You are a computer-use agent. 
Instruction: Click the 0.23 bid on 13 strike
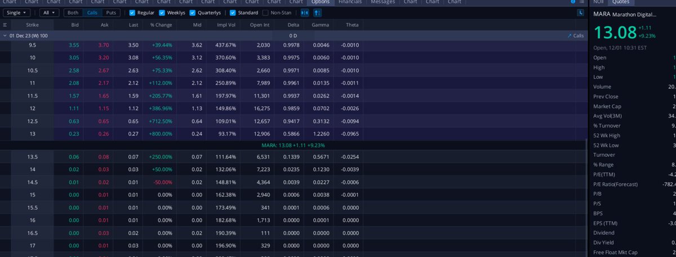[x=74, y=134]
